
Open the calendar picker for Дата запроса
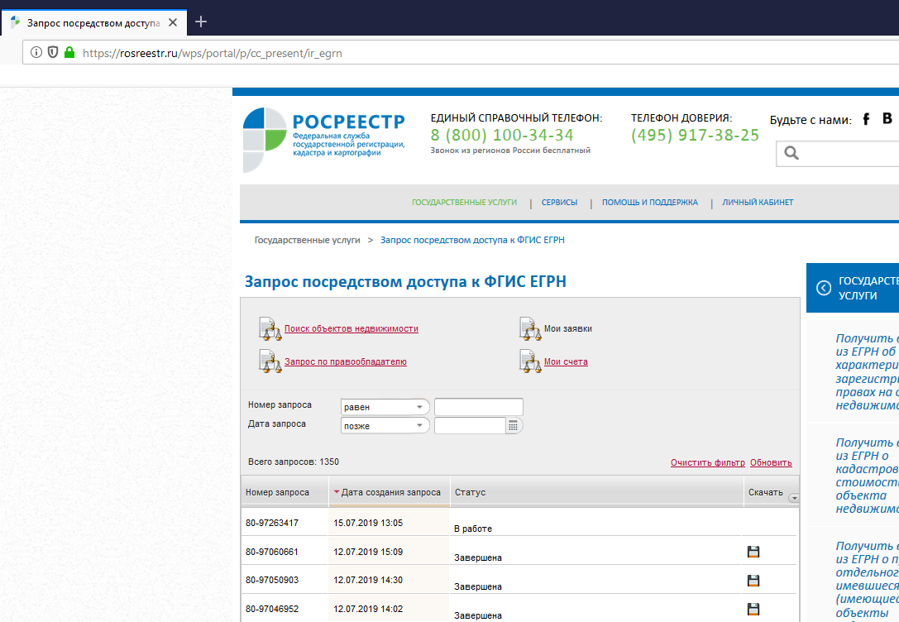[x=513, y=426]
